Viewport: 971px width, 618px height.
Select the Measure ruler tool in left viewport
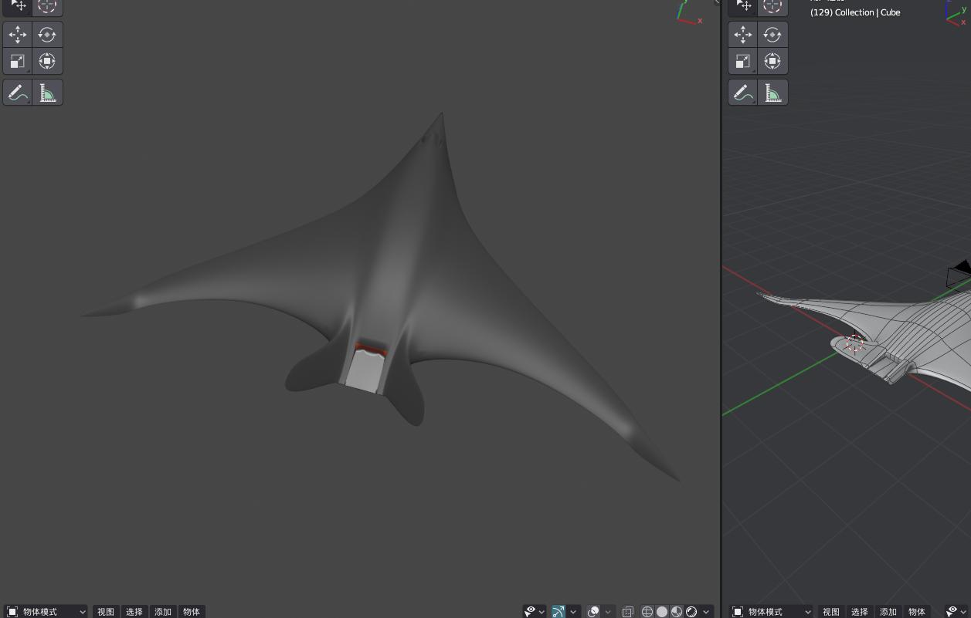click(x=47, y=93)
